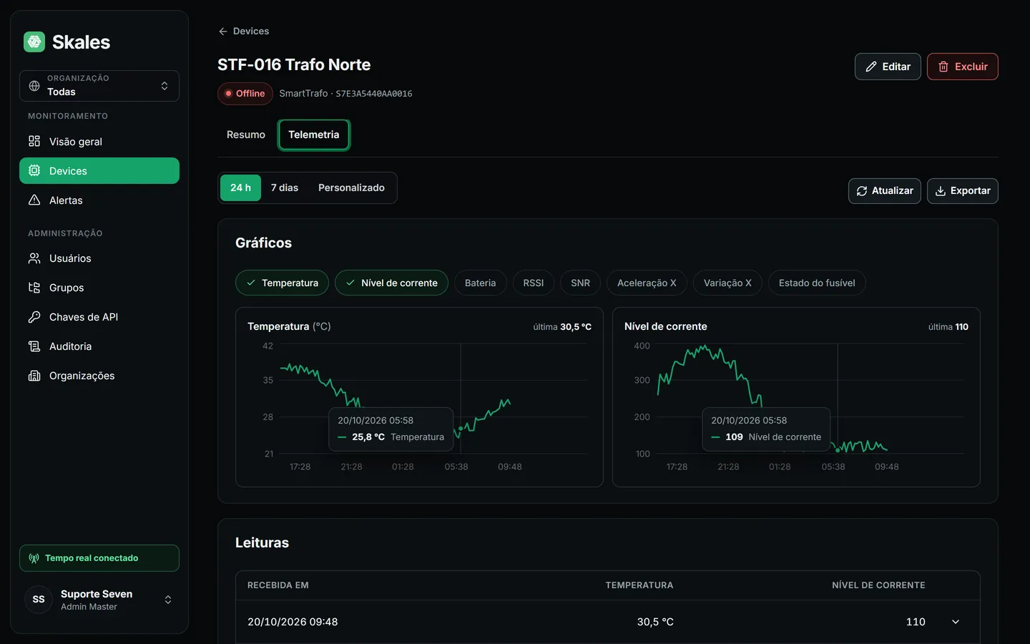Viewport: 1030px width, 644px height.
Task: Open the Suporte Seven account menu
Action: (x=99, y=600)
